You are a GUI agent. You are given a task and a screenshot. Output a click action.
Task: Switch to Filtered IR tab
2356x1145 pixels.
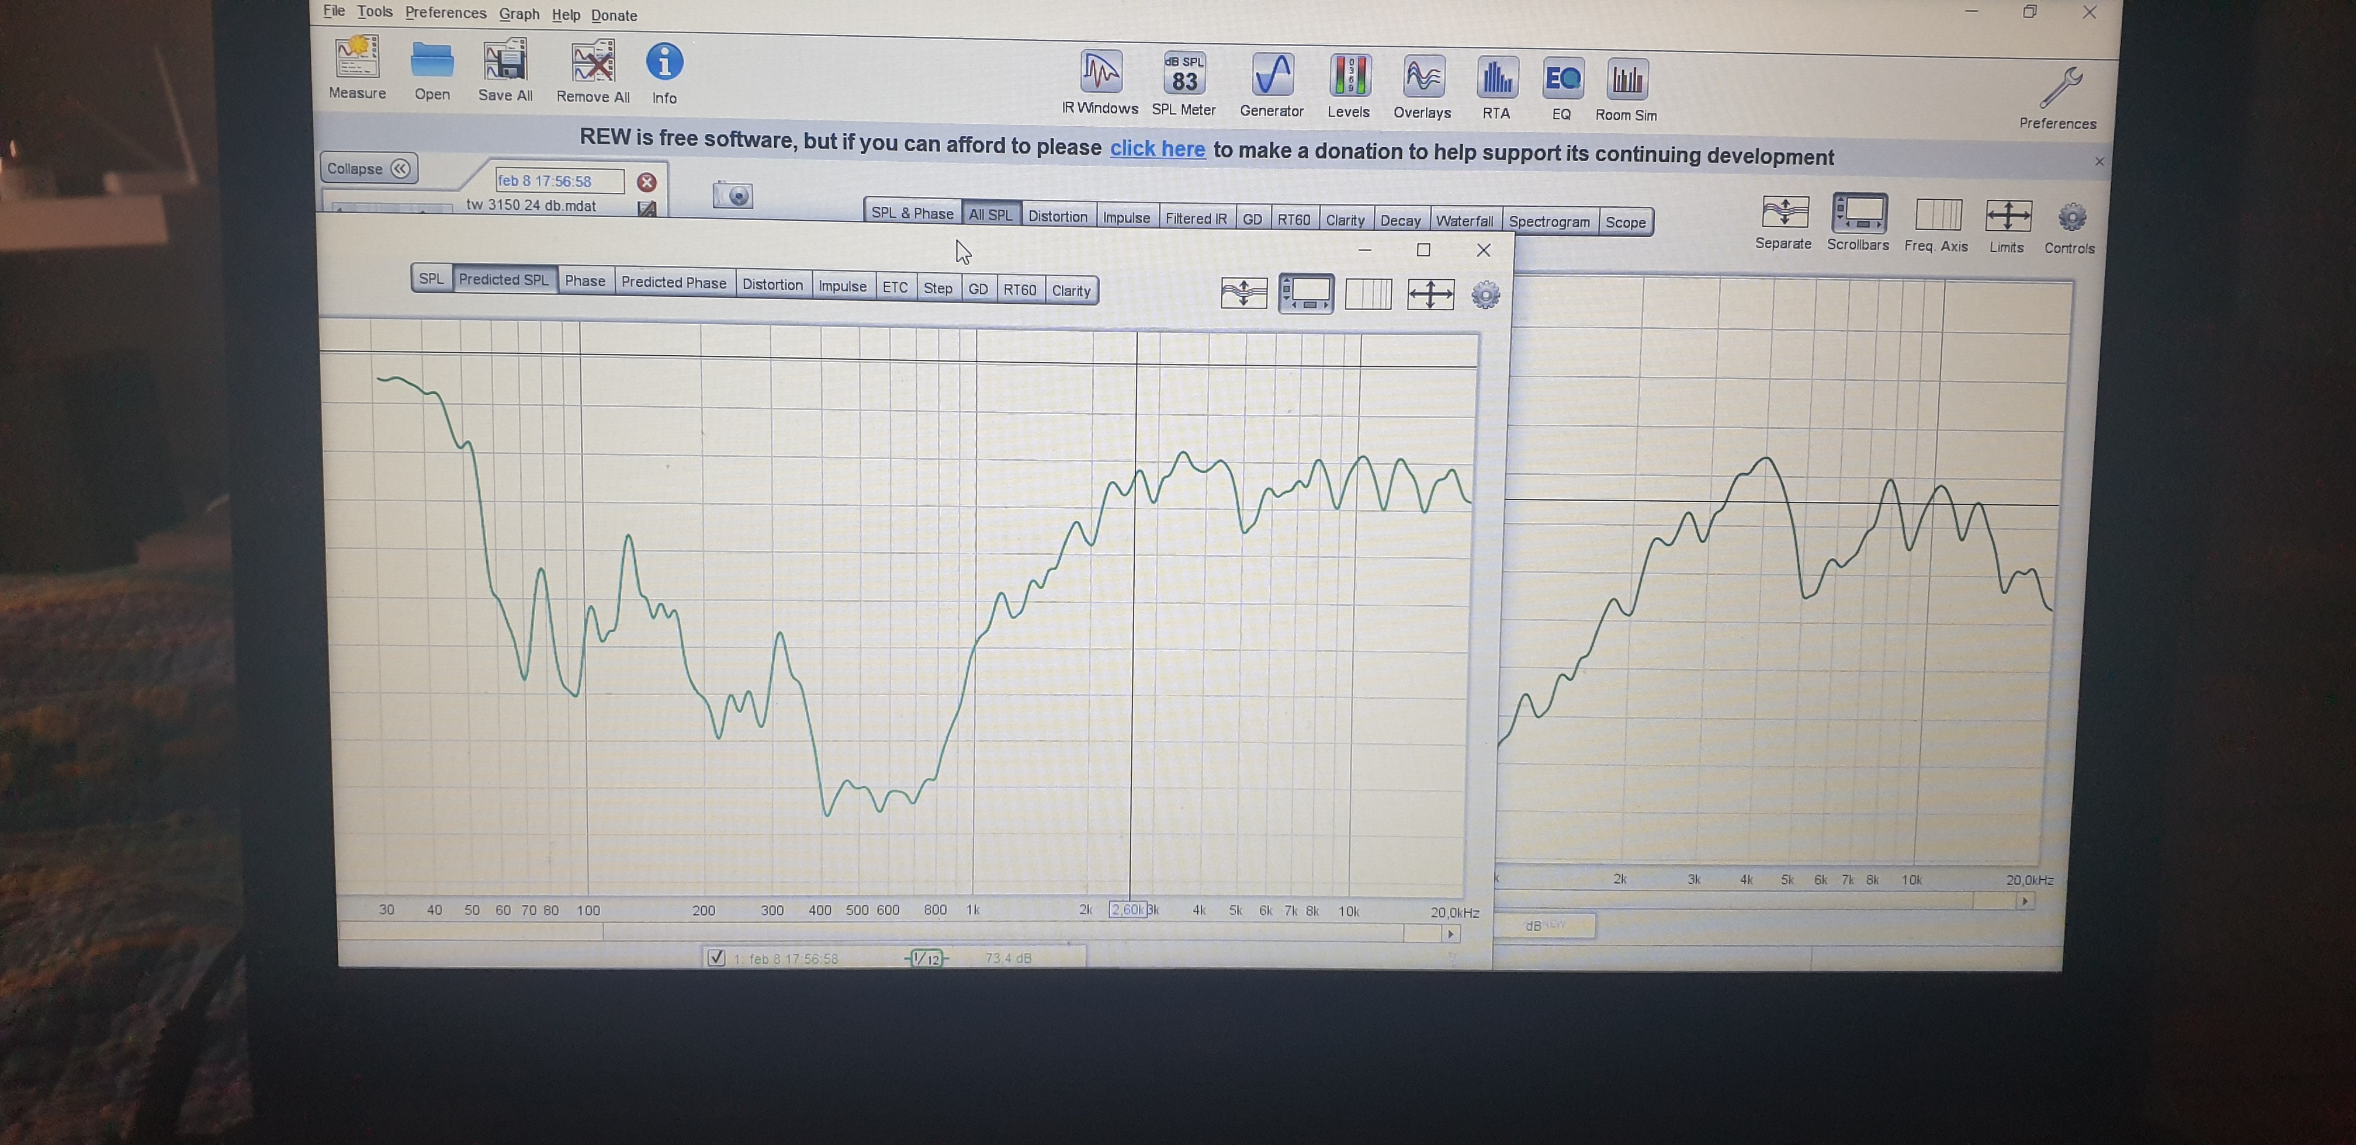[x=1196, y=218]
